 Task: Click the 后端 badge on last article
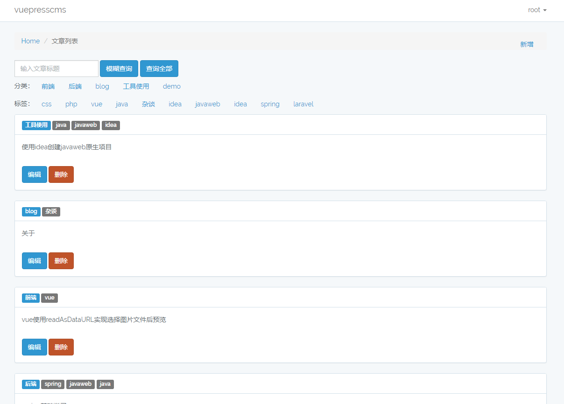coord(31,384)
